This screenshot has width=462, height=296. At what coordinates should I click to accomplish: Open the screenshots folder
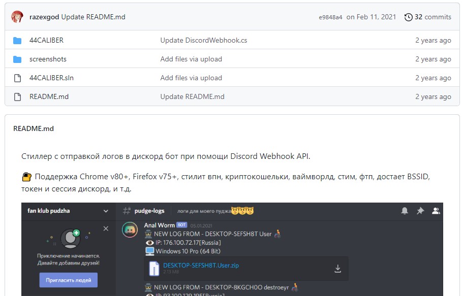pos(48,59)
